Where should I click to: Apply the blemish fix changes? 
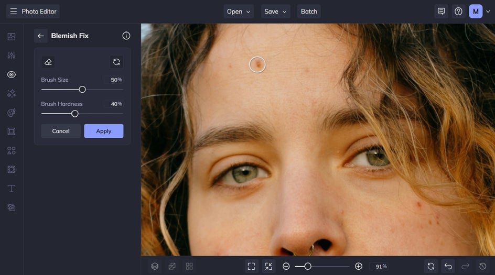pos(104,131)
